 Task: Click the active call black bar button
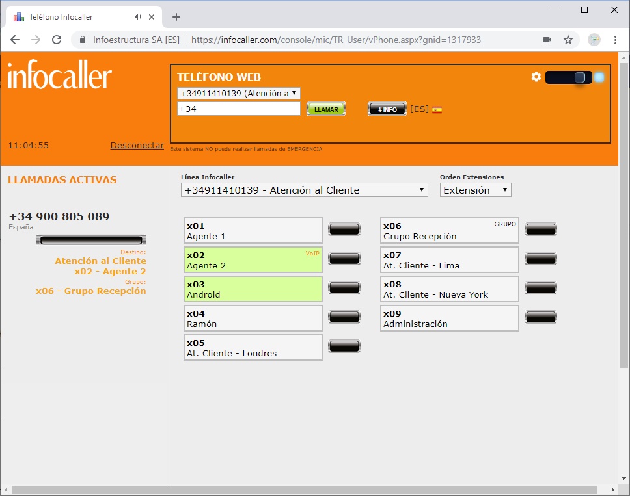pos(91,241)
